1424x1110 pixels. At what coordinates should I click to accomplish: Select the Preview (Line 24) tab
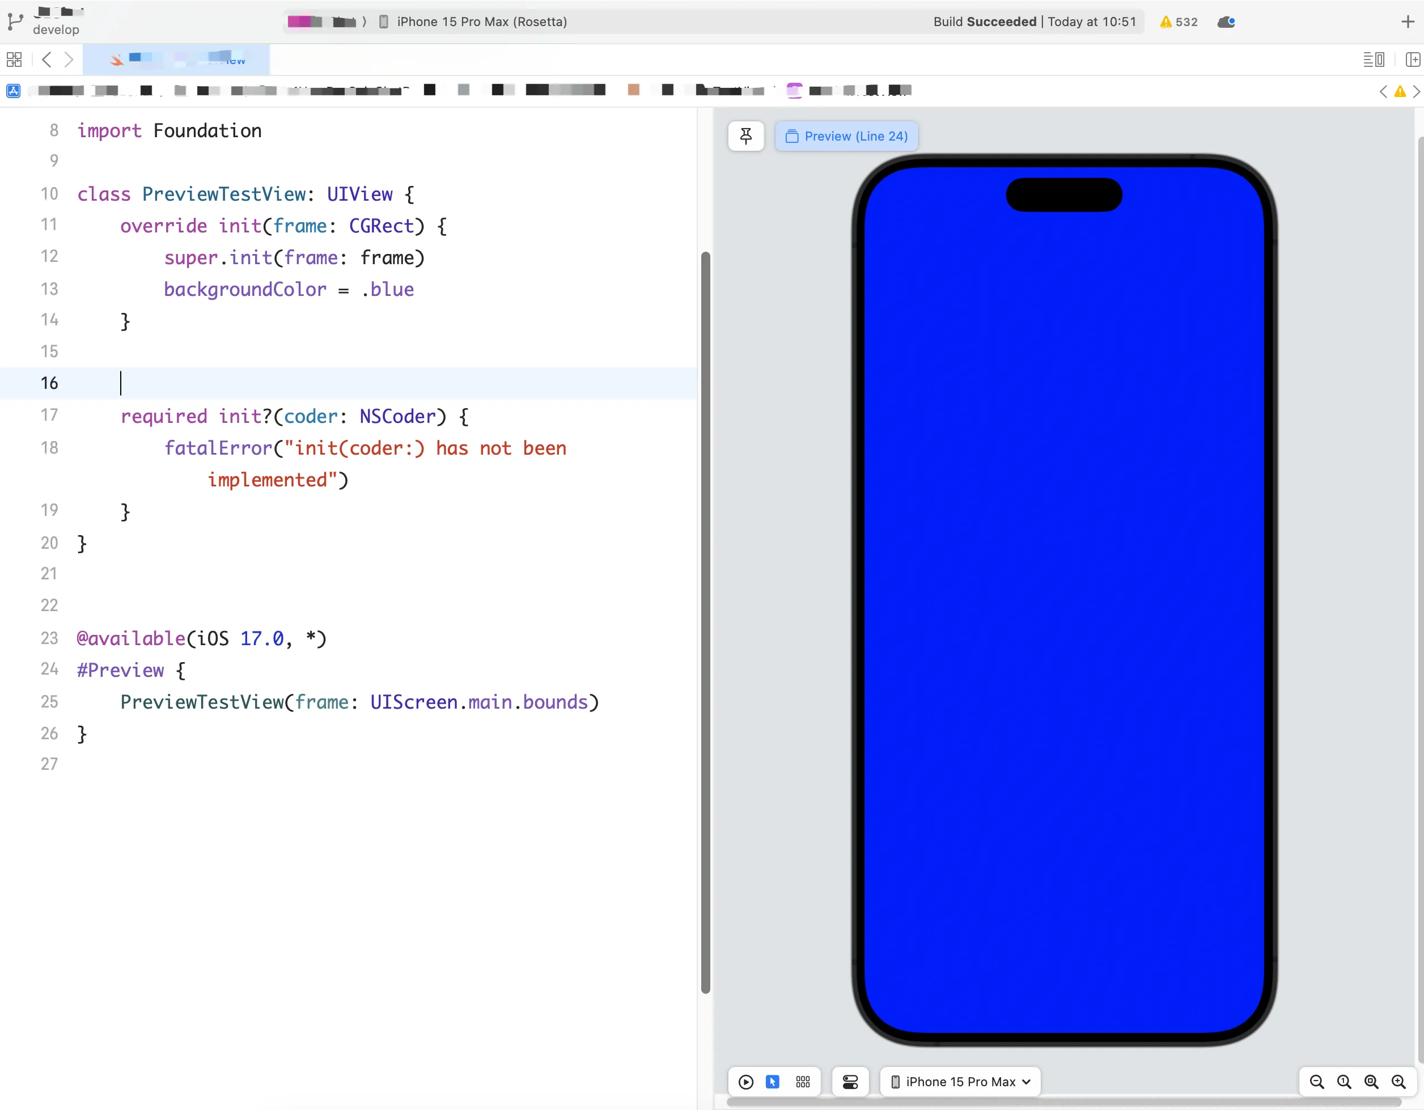pos(846,135)
